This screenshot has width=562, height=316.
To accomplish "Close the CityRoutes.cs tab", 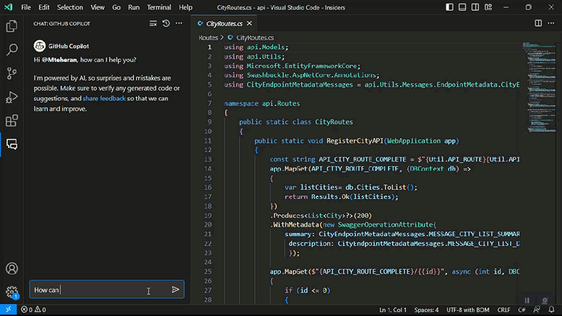I will click(249, 23).
